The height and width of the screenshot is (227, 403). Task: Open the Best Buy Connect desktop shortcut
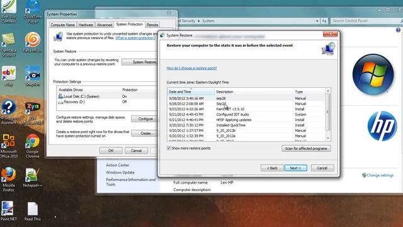coord(8,11)
